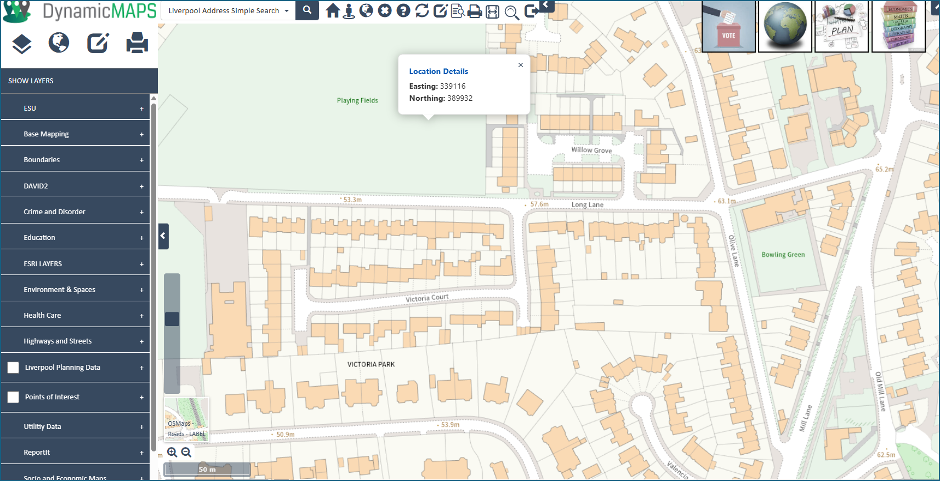Zoom out with minus magnifier
The width and height of the screenshot is (940, 481).
(186, 452)
